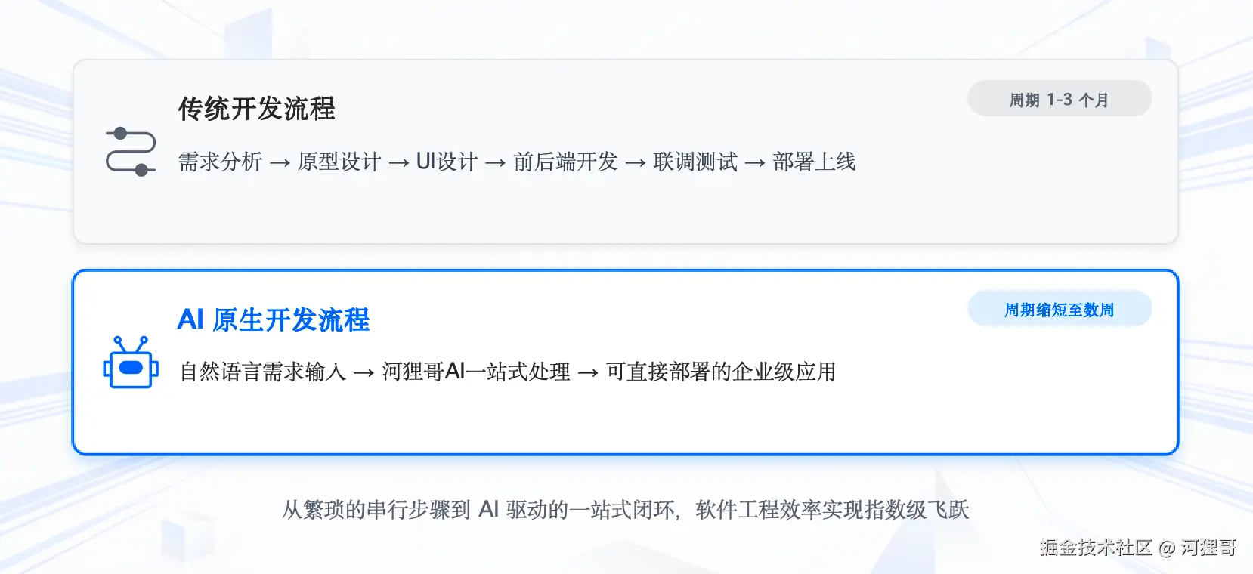This screenshot has width=1253, height=574.
Task: Click the route path icon beside 传统开发流程
Action: tap(131, 152)
